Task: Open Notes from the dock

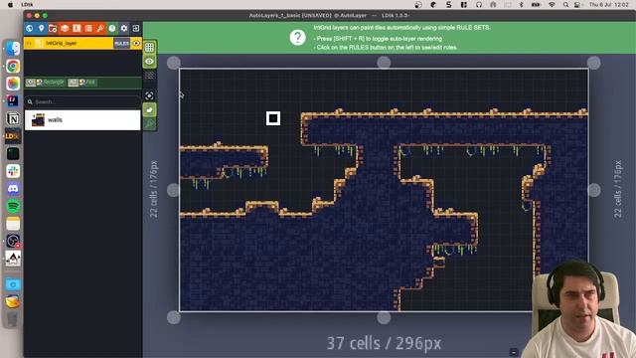Action: tap(13, 224)
